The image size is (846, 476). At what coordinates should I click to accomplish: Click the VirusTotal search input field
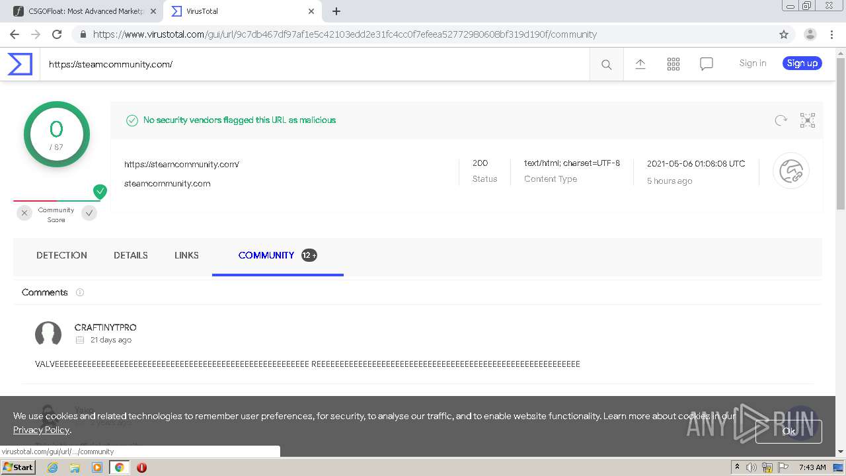point(315,64)
